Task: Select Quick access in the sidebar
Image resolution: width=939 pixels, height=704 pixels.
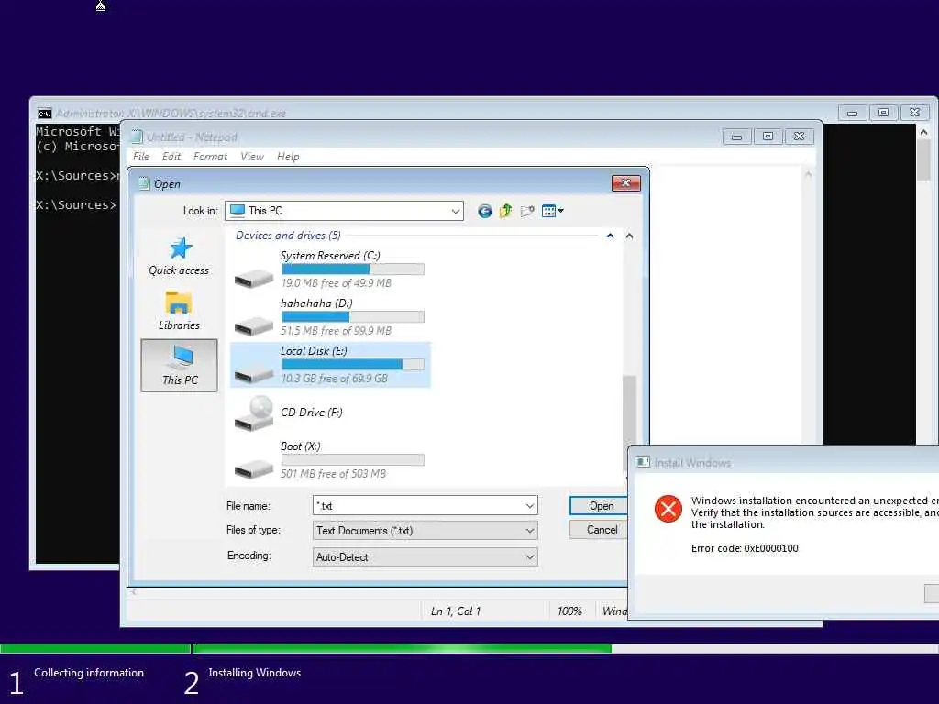Action: click(x=179, y=257)
